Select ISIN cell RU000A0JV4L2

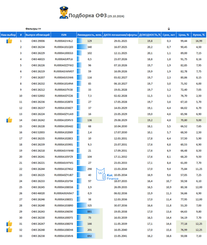[x=64, y=41]
